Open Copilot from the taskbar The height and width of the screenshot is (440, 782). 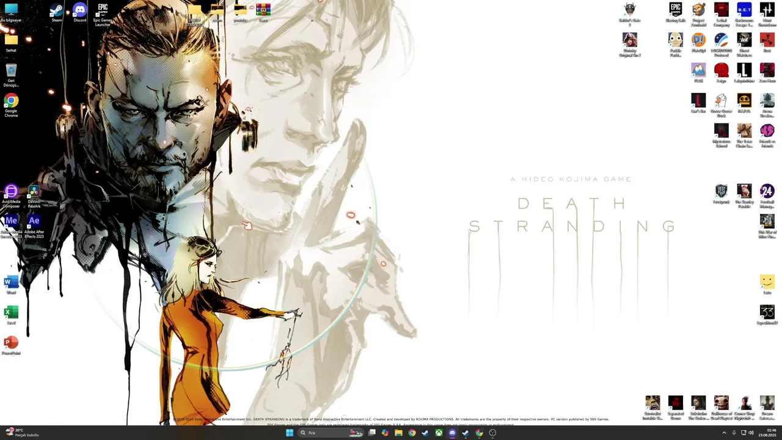[x=385, y=433]
